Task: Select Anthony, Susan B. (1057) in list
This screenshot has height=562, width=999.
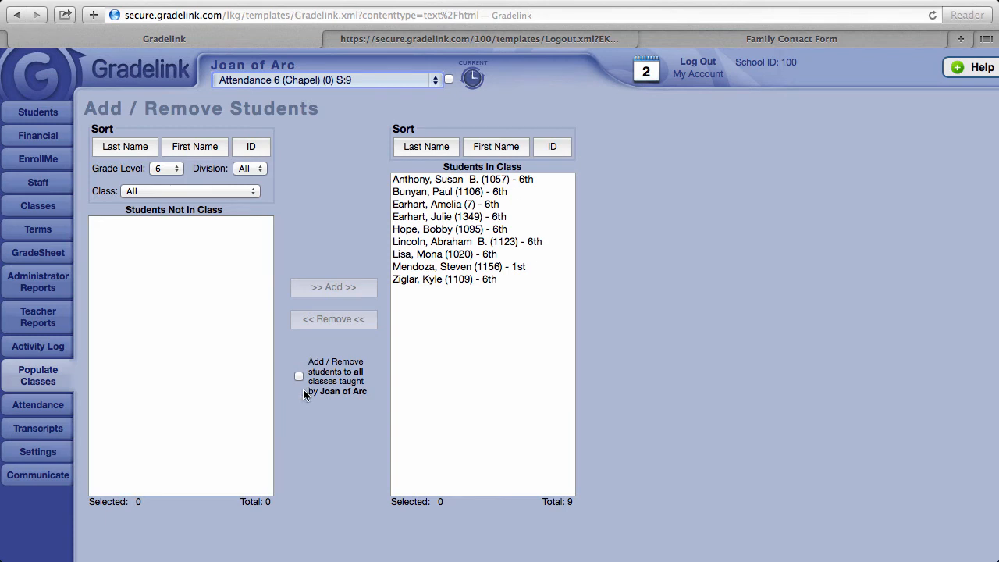Action: click(x=482, y=180)
